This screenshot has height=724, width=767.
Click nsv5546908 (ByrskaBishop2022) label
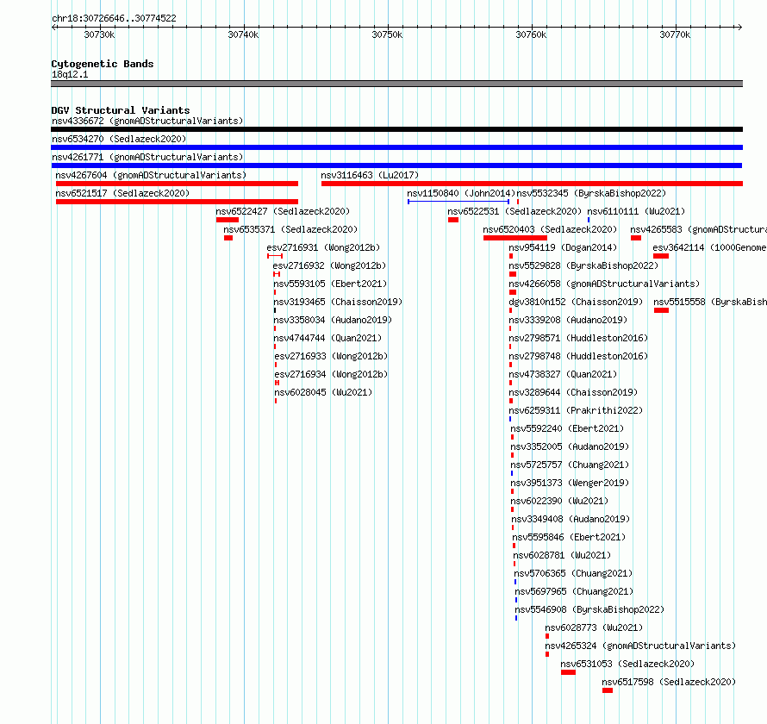590,609
